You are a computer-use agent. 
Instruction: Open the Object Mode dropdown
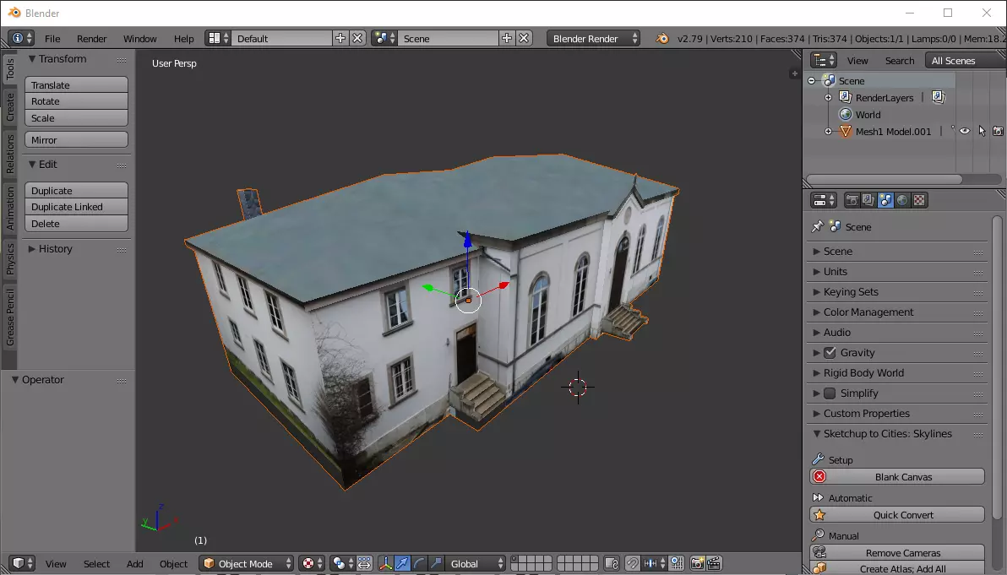[247, 563]
